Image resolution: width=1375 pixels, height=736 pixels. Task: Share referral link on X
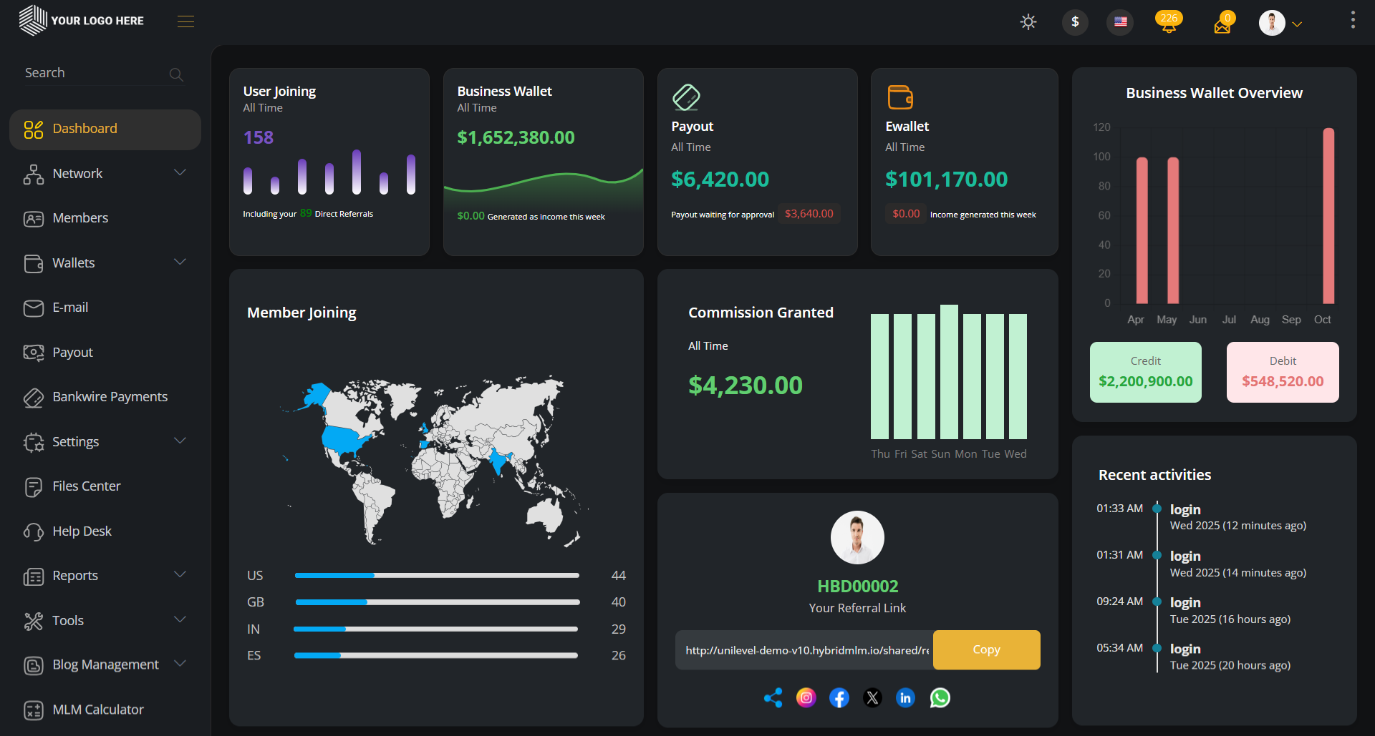872,697
